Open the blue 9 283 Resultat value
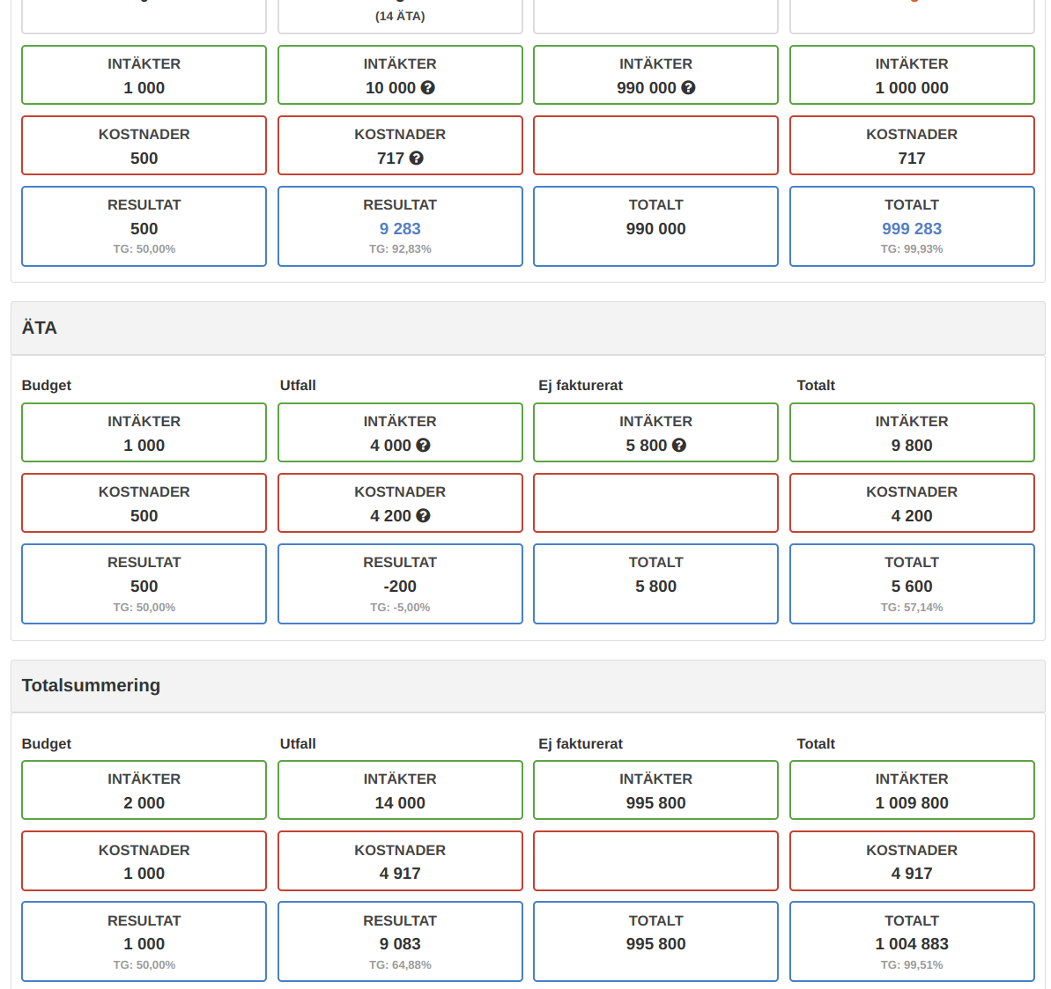1051x989 pixels. (400, 229)
